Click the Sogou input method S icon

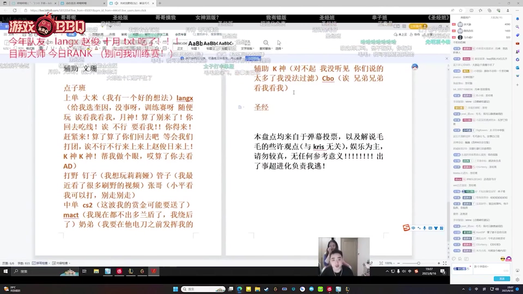(406, 228)
